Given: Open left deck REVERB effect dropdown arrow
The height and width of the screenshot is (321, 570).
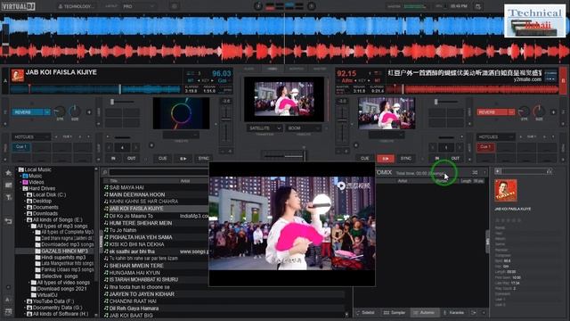Looking at the screenshot, I should [x=47, y=112].
